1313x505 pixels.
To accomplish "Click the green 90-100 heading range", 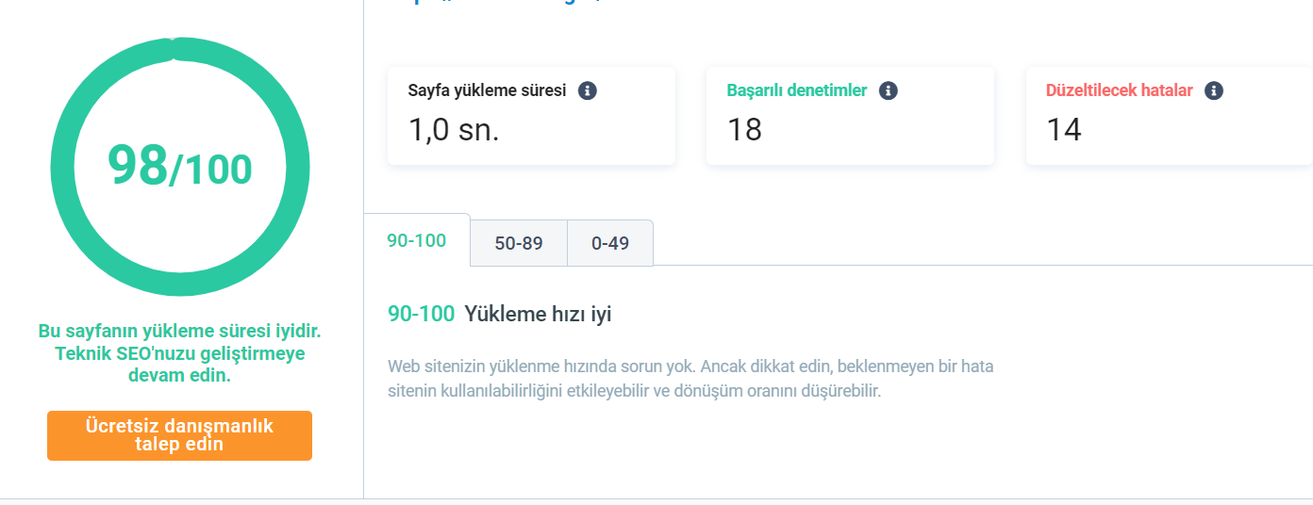I will coord(422,315).
